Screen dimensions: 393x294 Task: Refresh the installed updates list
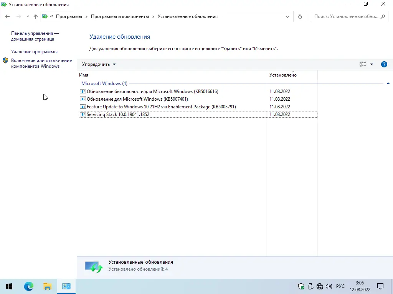300,16
